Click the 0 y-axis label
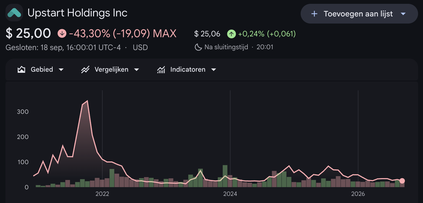423x203 pixels. pyautogui.click(x=27, y=187)
